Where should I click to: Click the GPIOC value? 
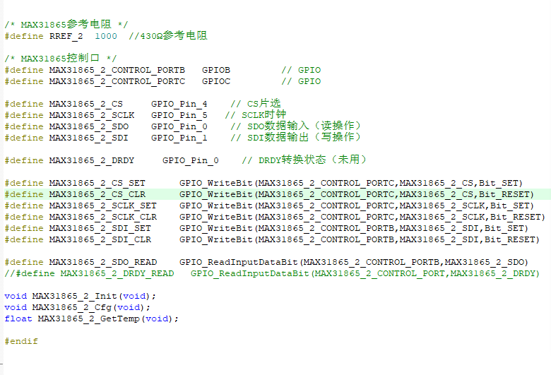click(x=216, y=81)
